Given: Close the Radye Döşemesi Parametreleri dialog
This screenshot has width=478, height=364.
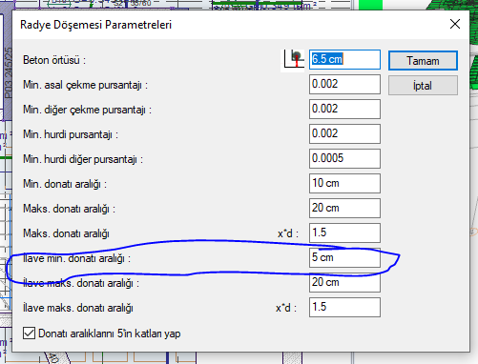Looking at the screenshot, I should pos(455,24).
